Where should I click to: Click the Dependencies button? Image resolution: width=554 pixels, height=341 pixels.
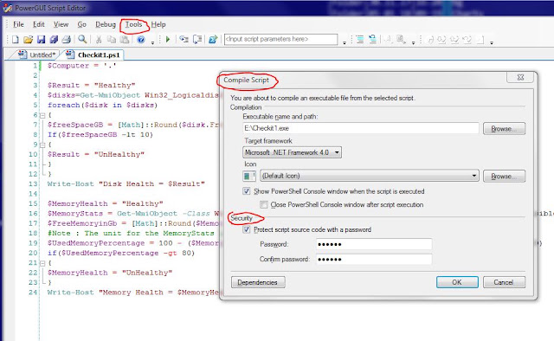click(x=258, y=282)
